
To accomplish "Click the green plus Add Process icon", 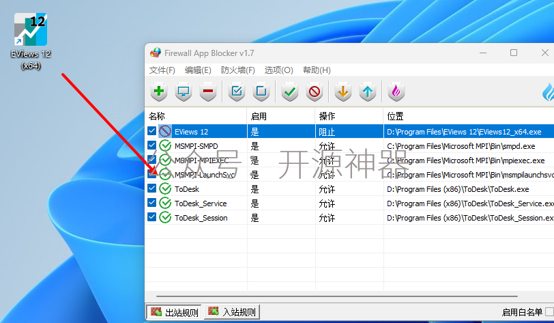I will coord(159,92).
